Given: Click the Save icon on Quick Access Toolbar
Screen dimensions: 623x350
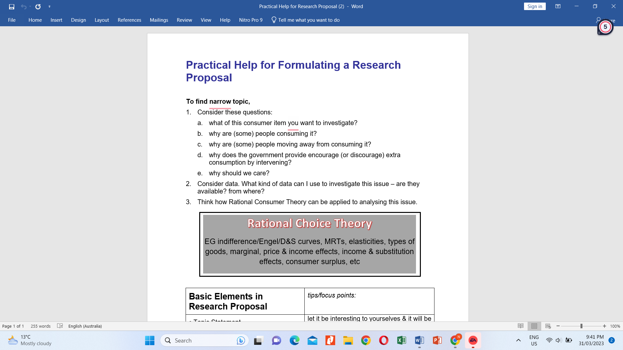Looking at the screenshot, I should (12, 6).
